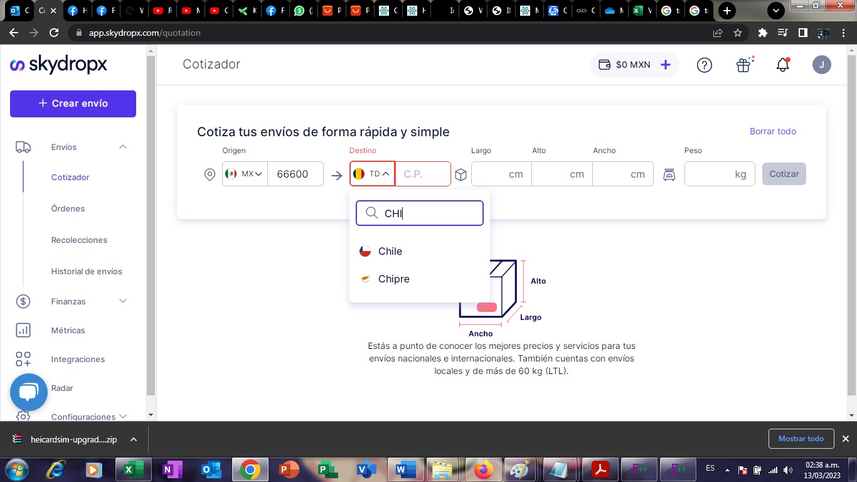Image resolution: width=857 pixels, height=482 pixels.
Task: Click the origin postal code field 66600
Action: (295, 174)
